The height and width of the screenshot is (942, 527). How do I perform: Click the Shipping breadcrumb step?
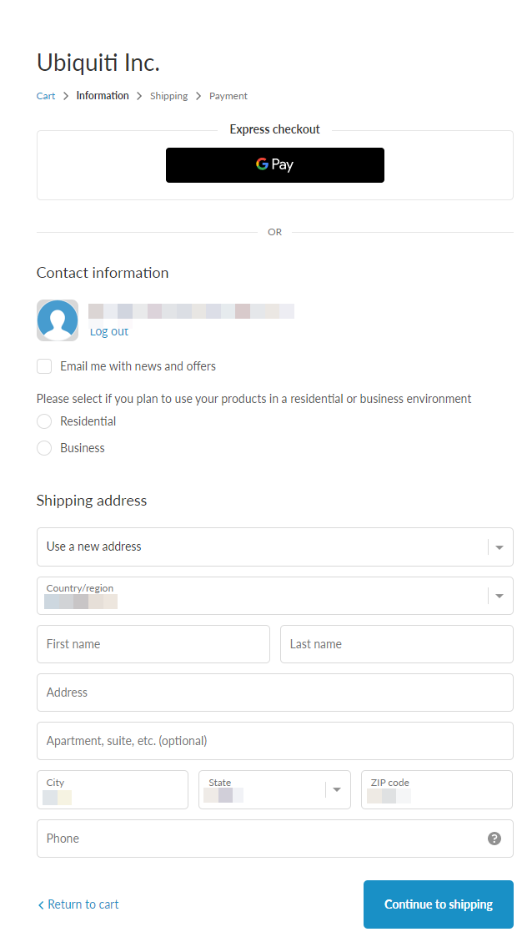(168, 96)
